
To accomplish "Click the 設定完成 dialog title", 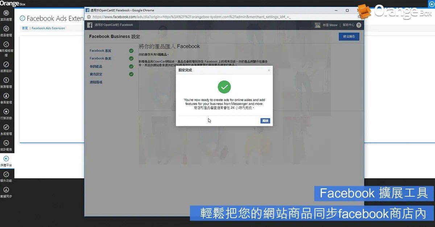I will point(185,70).
